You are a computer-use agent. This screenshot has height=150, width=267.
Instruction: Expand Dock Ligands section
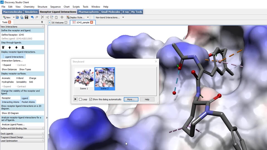(x=22, y=134)
